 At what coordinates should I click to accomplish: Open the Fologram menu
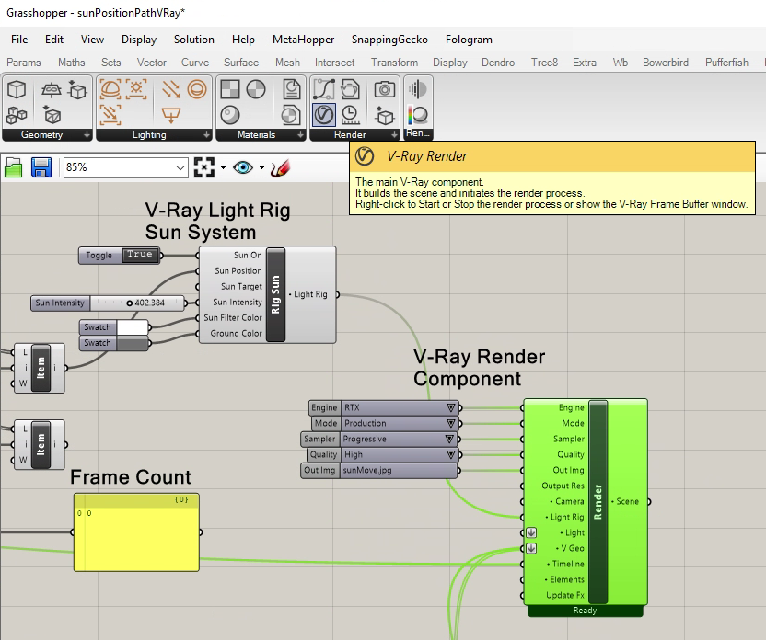point(469,40)
